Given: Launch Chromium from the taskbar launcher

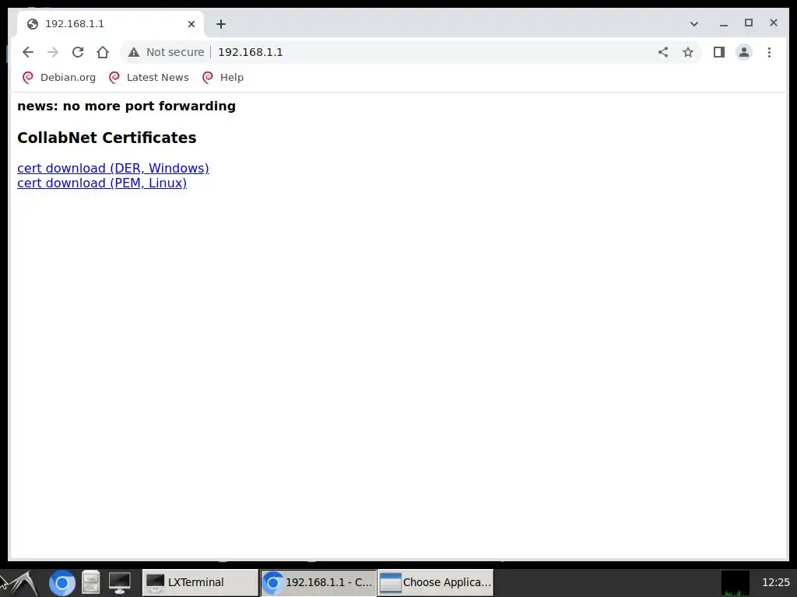Looking at the screenshot, I should [x=62, y=583].
